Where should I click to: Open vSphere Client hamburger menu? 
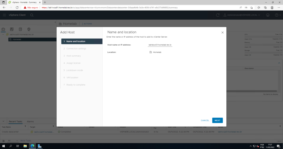(4, 15)
